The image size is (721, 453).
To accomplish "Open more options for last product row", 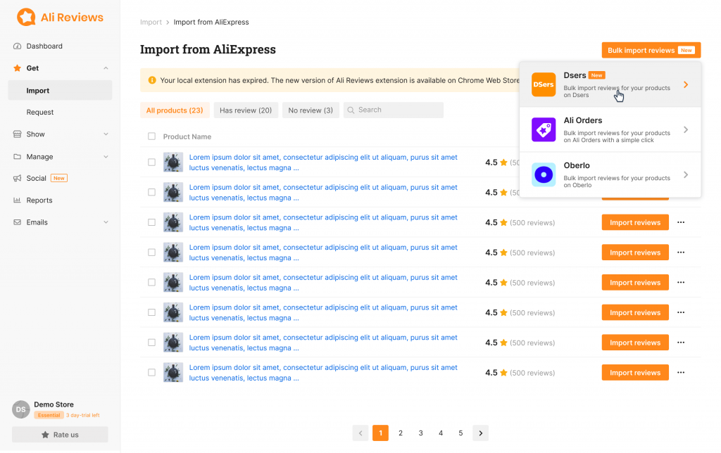I will tap(681, 373).
